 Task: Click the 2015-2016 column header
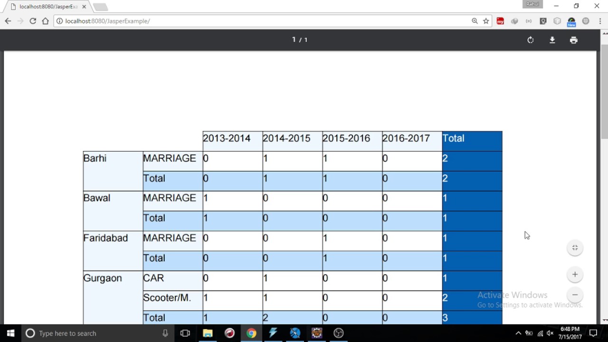(x=352, y=141)
